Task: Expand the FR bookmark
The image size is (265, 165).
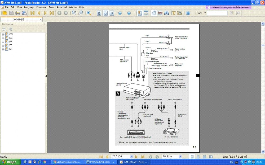Action: point(3,42)
